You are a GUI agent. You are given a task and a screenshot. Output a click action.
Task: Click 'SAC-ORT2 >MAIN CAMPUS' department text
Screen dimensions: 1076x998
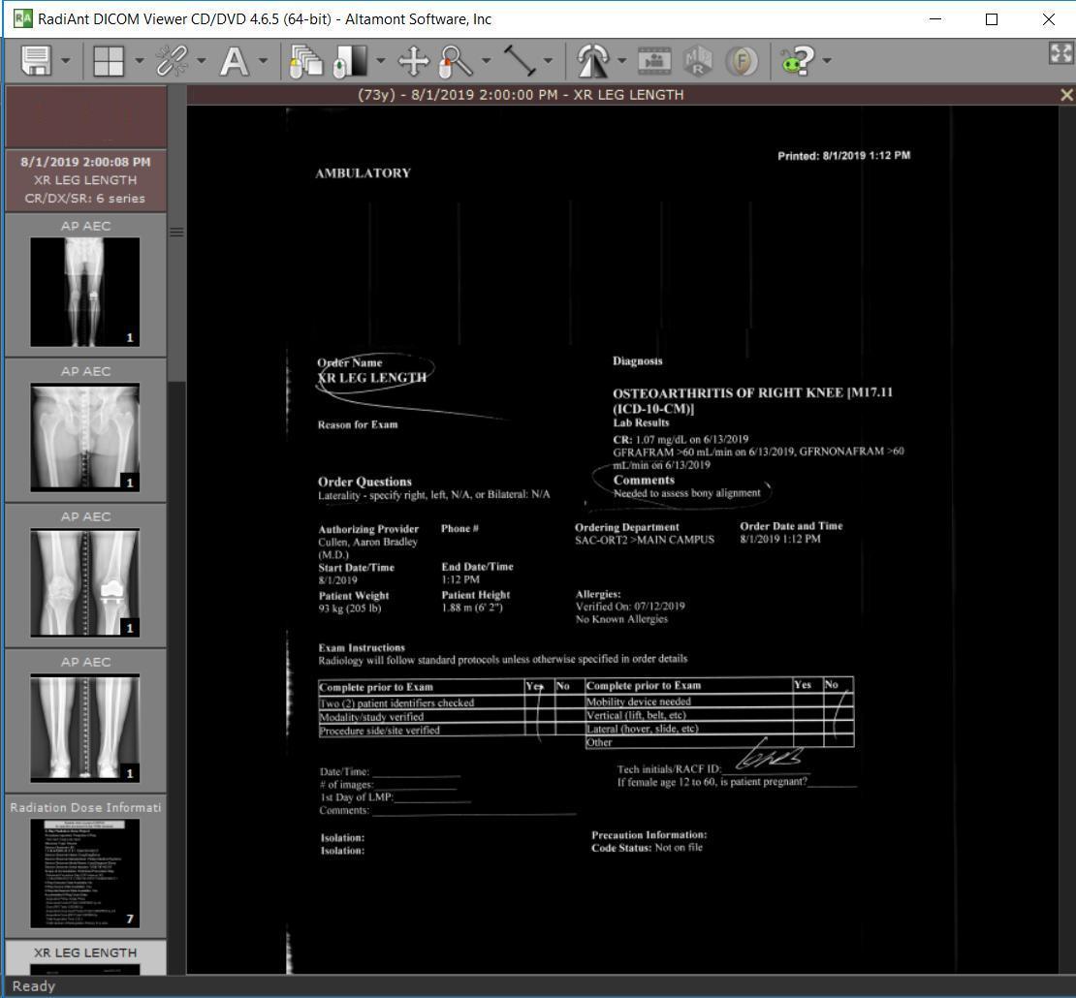[645, 540]
